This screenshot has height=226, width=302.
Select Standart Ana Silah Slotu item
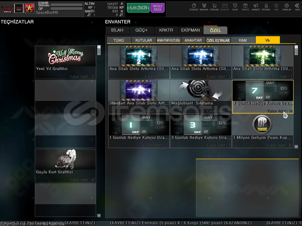point(139,97)
